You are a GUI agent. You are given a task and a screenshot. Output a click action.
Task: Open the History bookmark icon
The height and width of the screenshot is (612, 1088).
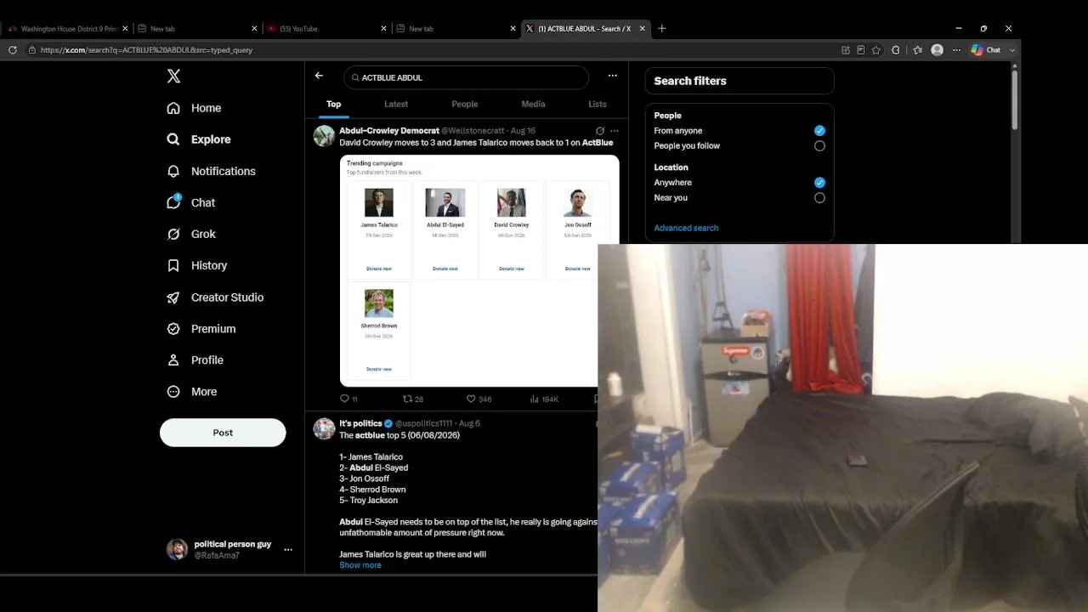tap(173, 265)
